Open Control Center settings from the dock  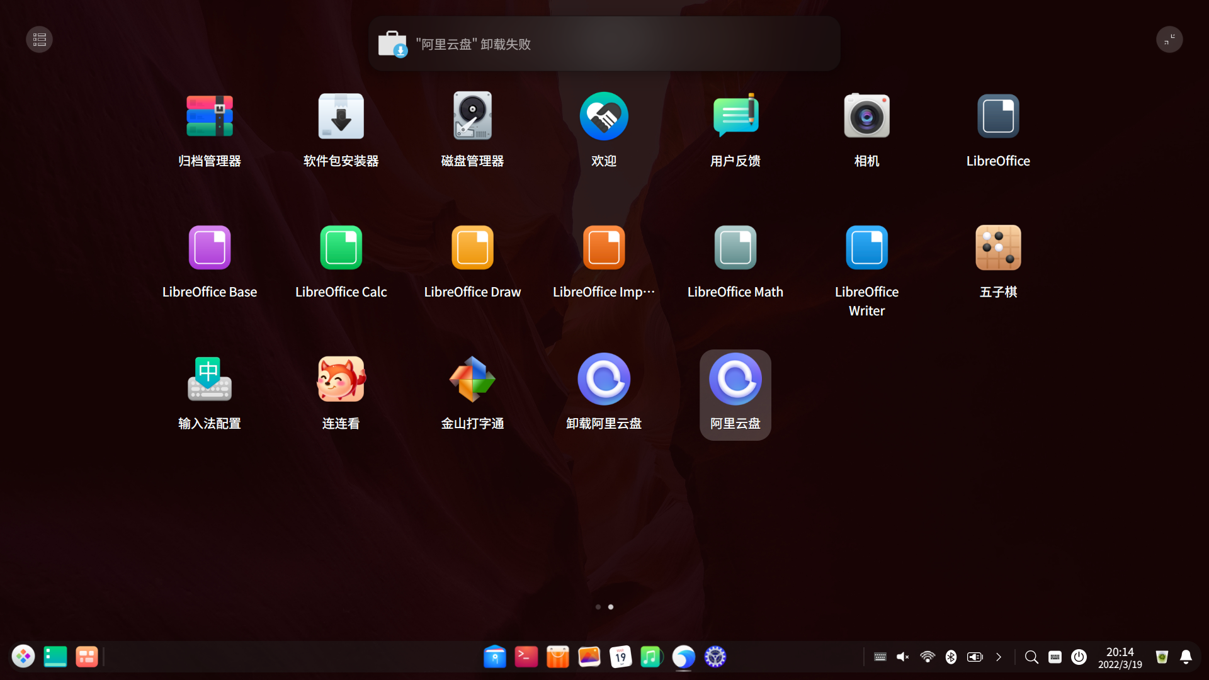point(715,656)
